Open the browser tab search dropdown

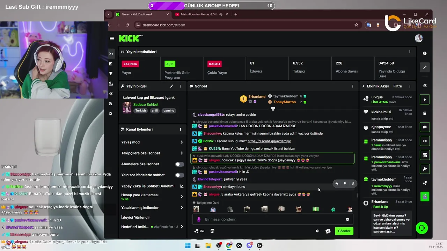[109, 14]
